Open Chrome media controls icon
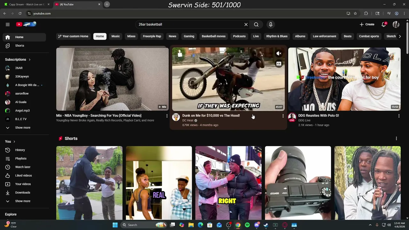 (389, 13)
